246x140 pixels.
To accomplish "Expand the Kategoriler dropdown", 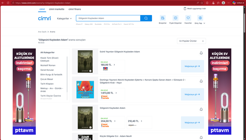I will click(x=64, y=19).
